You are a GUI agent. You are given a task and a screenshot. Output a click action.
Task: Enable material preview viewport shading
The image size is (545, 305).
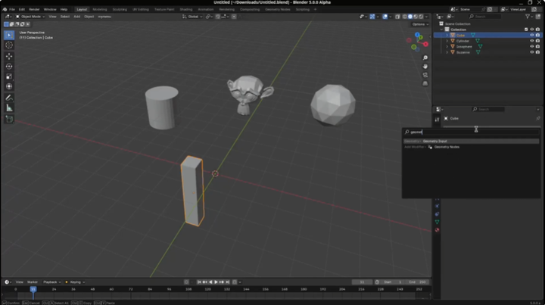click(x=416, y=17)
